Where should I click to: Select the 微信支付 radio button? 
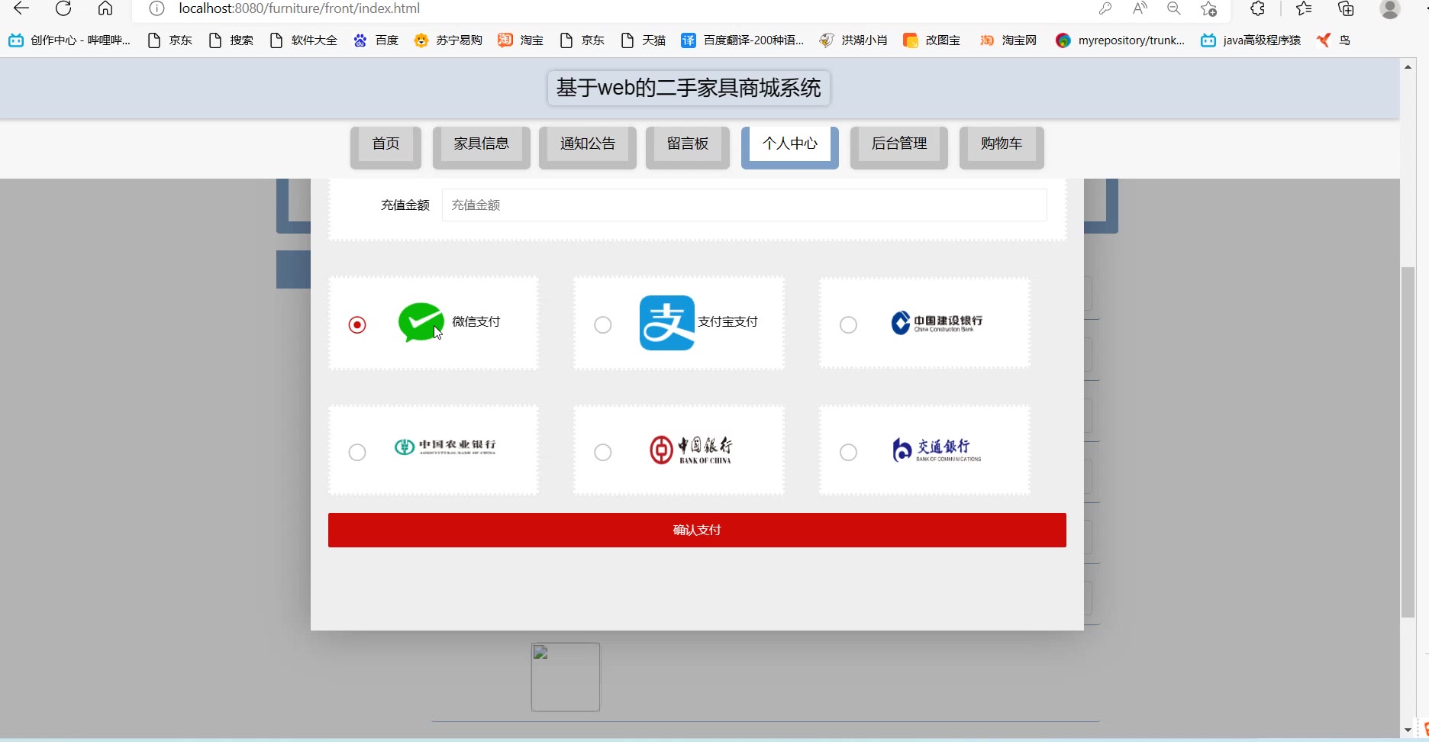357,325
